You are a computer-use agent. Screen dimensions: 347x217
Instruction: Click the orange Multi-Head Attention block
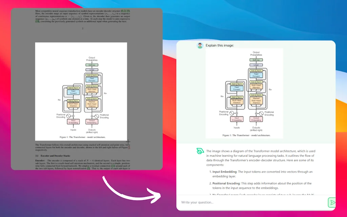(x=237, y=101)
